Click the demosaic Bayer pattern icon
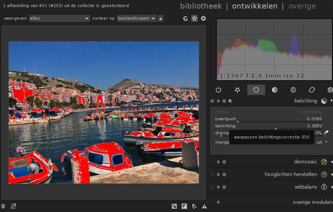Image resolution: width=333 pixels, height=212 pixels. coord(324,162)
